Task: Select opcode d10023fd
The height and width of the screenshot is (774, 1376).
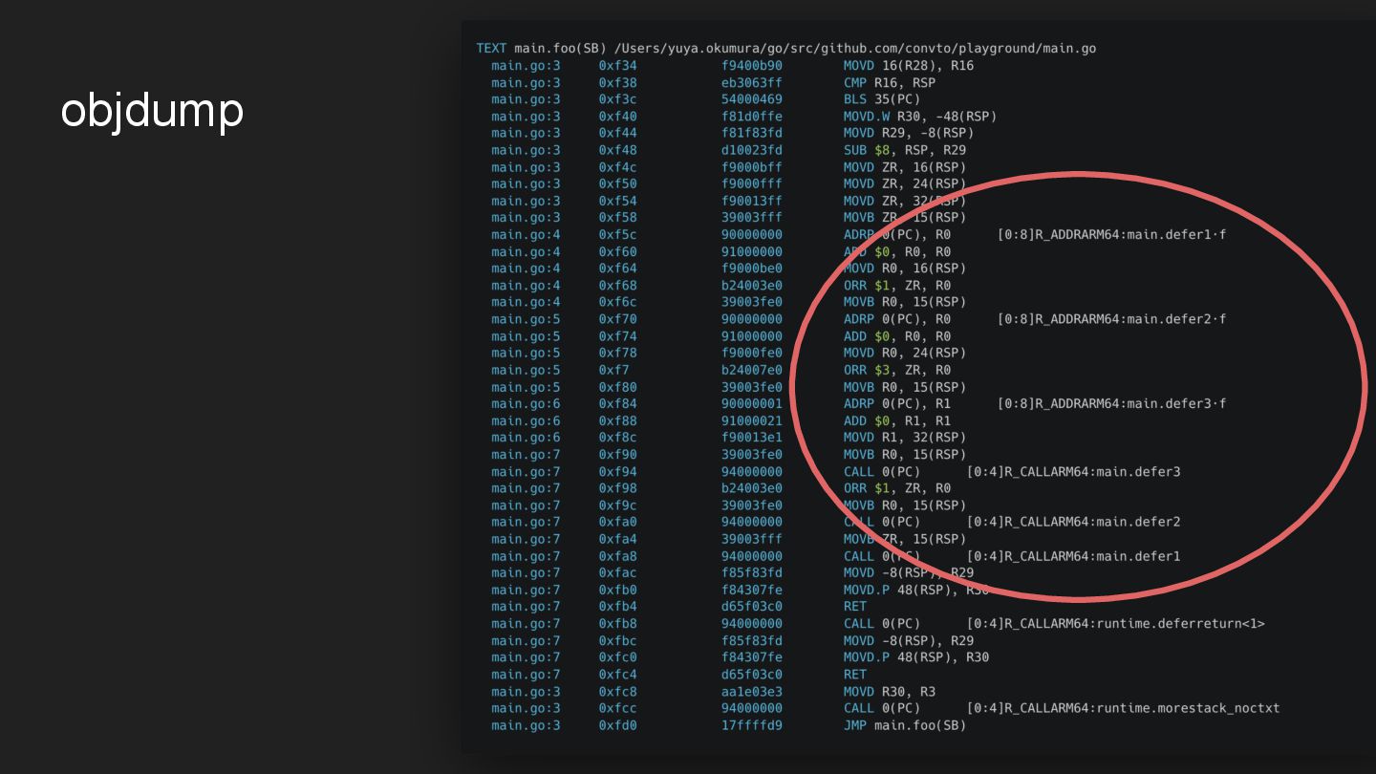Action: coord(751,150)
